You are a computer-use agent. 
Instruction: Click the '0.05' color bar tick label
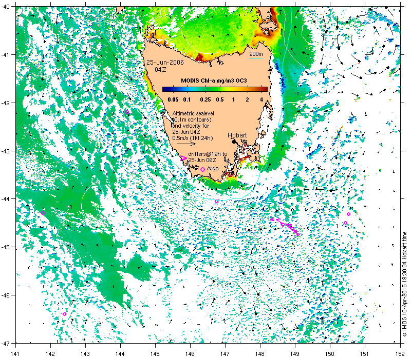[x=173, y=99]
